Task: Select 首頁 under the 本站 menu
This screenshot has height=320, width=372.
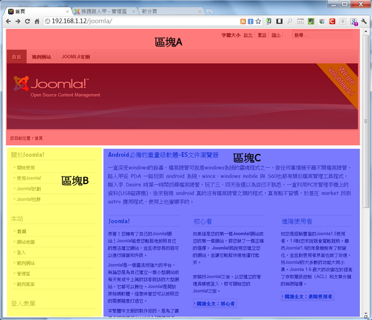Action: tap(22, 231)
